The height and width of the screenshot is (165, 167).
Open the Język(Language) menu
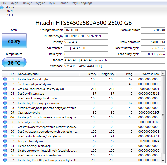pos(82,3)
